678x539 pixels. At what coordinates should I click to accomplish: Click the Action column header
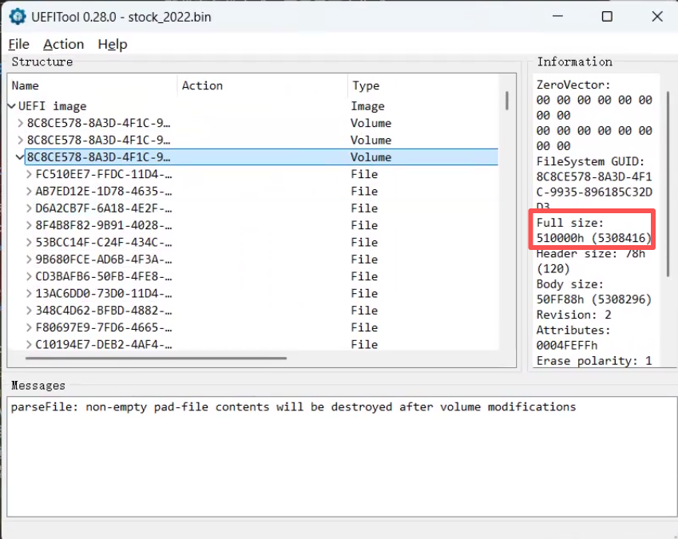coord(263,85)
